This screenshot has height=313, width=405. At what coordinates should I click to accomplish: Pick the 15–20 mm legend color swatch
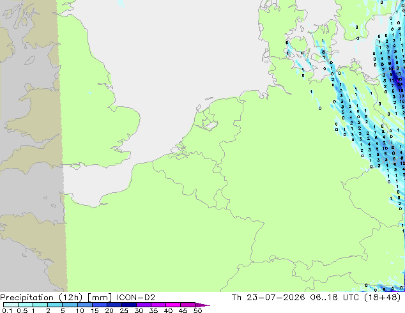pyautogui.click(x=99, y=305)
